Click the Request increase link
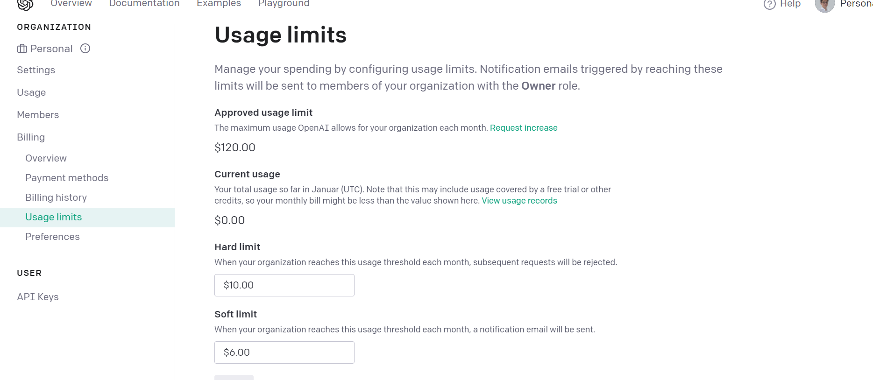 [x=524, y=128]
